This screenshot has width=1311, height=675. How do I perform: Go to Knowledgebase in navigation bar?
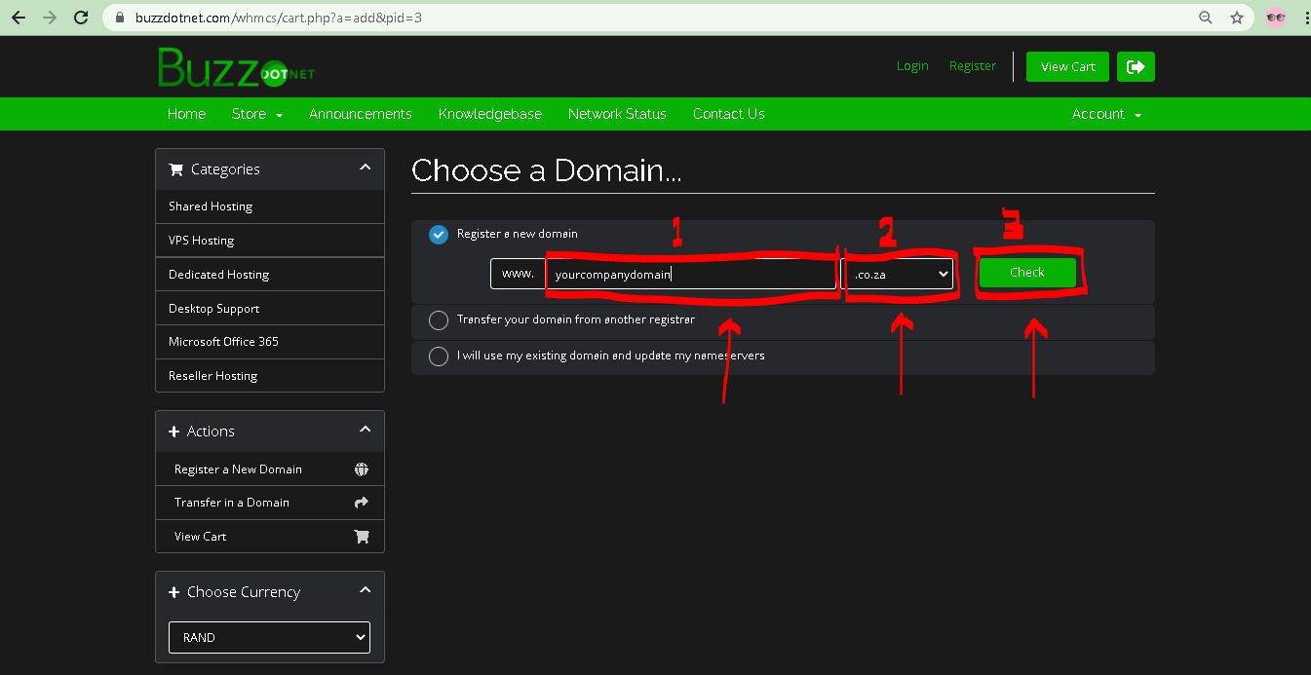tap(489, 114)
